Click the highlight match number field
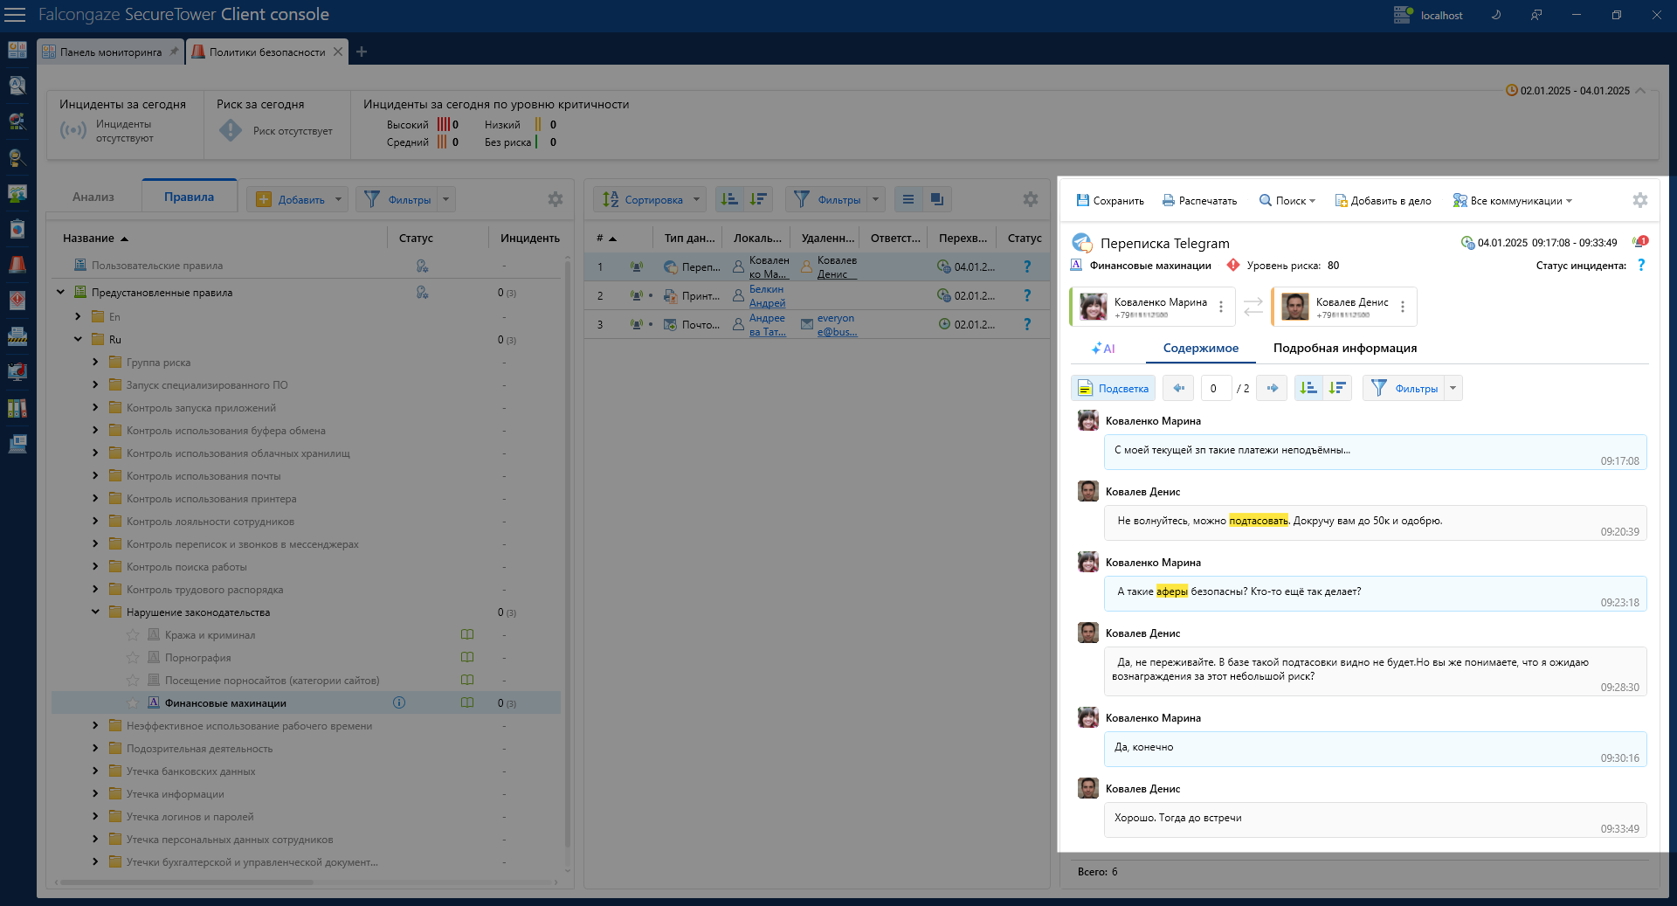 tap(1215, 388)
